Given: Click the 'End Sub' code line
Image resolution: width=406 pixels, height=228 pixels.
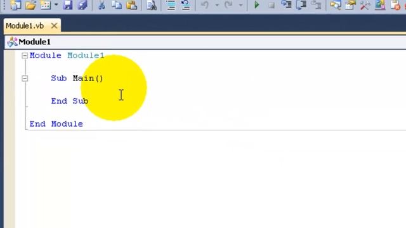Looking at the screenshot, I should point(70,101).
